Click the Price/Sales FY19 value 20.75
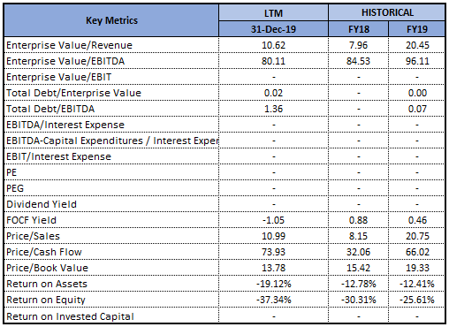The image size is (449, 327). 417,236
